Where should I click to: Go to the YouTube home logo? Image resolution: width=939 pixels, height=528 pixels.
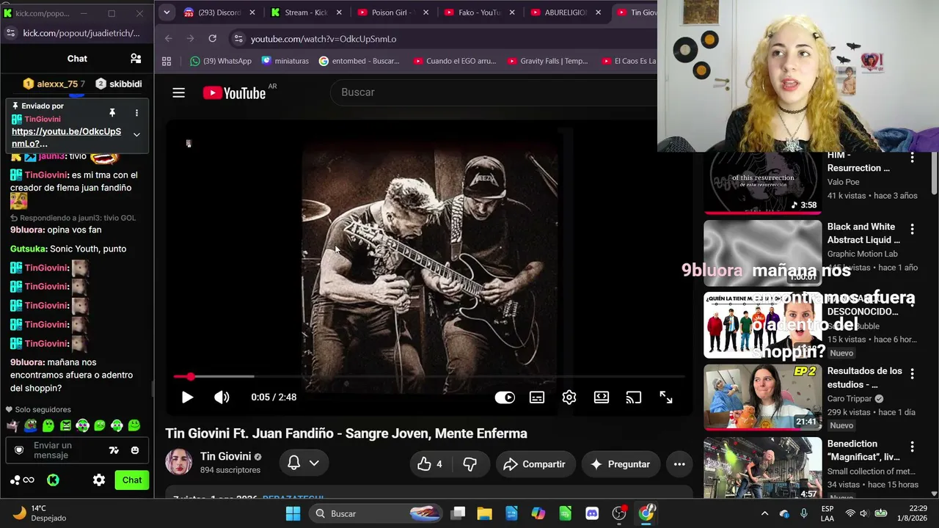click(x=235, y=92)
